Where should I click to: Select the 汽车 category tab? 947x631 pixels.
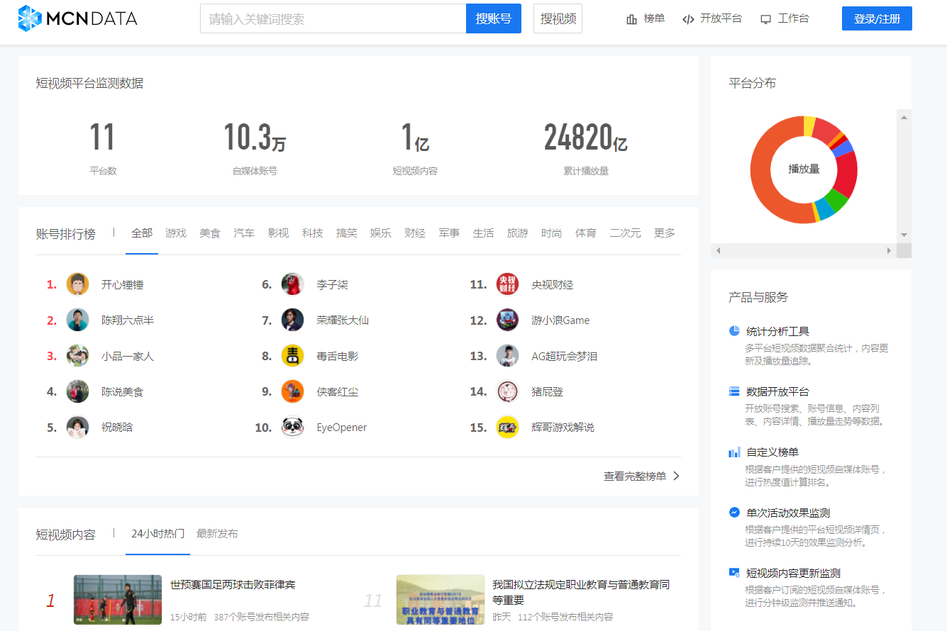click(x=244, y=233)
